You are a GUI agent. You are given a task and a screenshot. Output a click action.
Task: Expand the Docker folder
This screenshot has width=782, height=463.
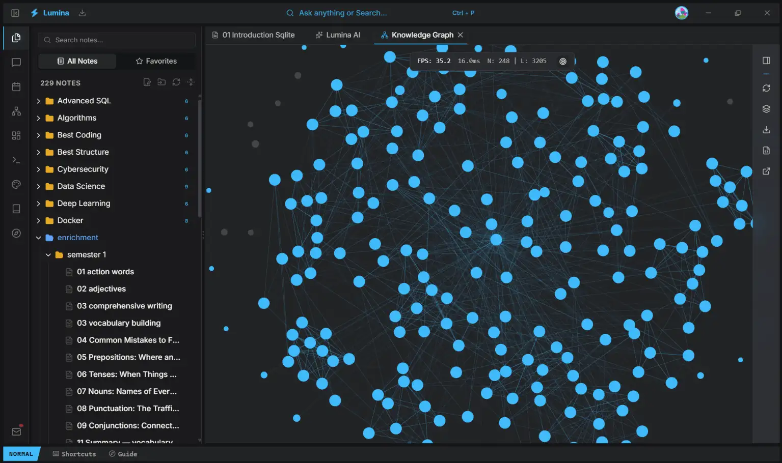38,221
